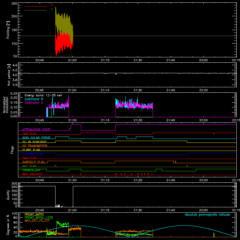Click the 250 tick on Pointing axis

(14, 3)
